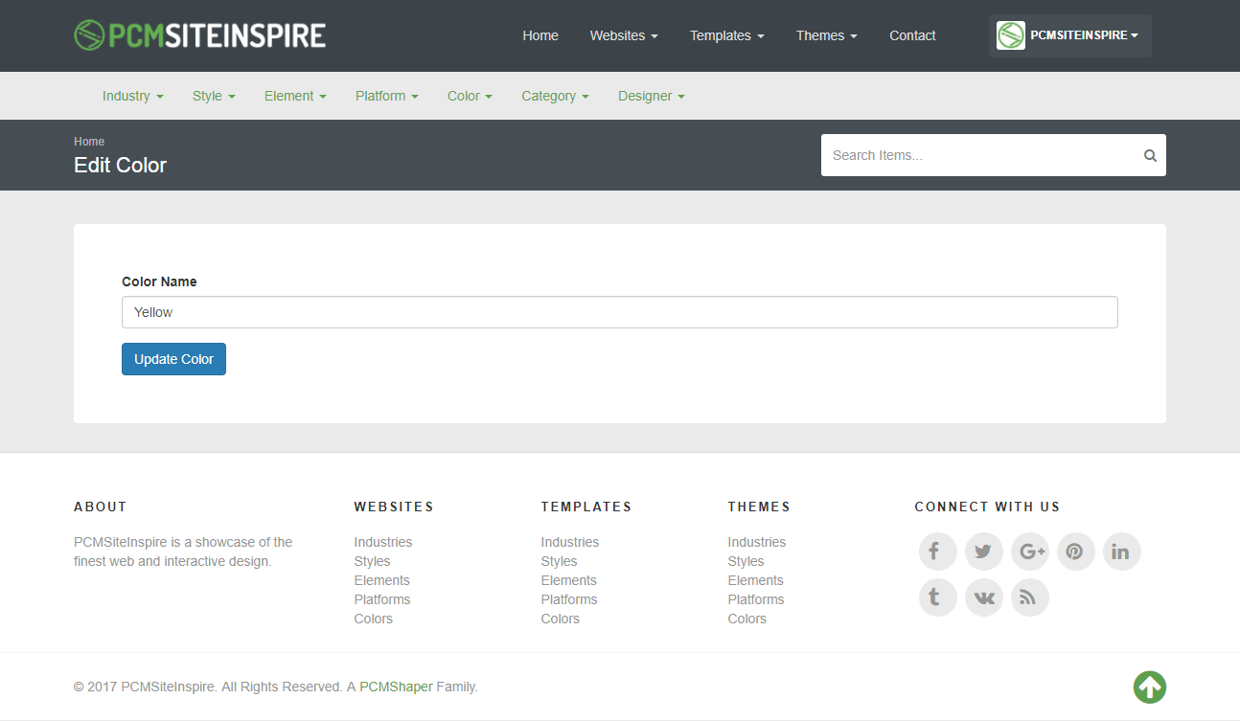The height and width of the screenshot is (721, 1240).
Task: Click the green back-to-top arrow
Action: pos(1150,687)
